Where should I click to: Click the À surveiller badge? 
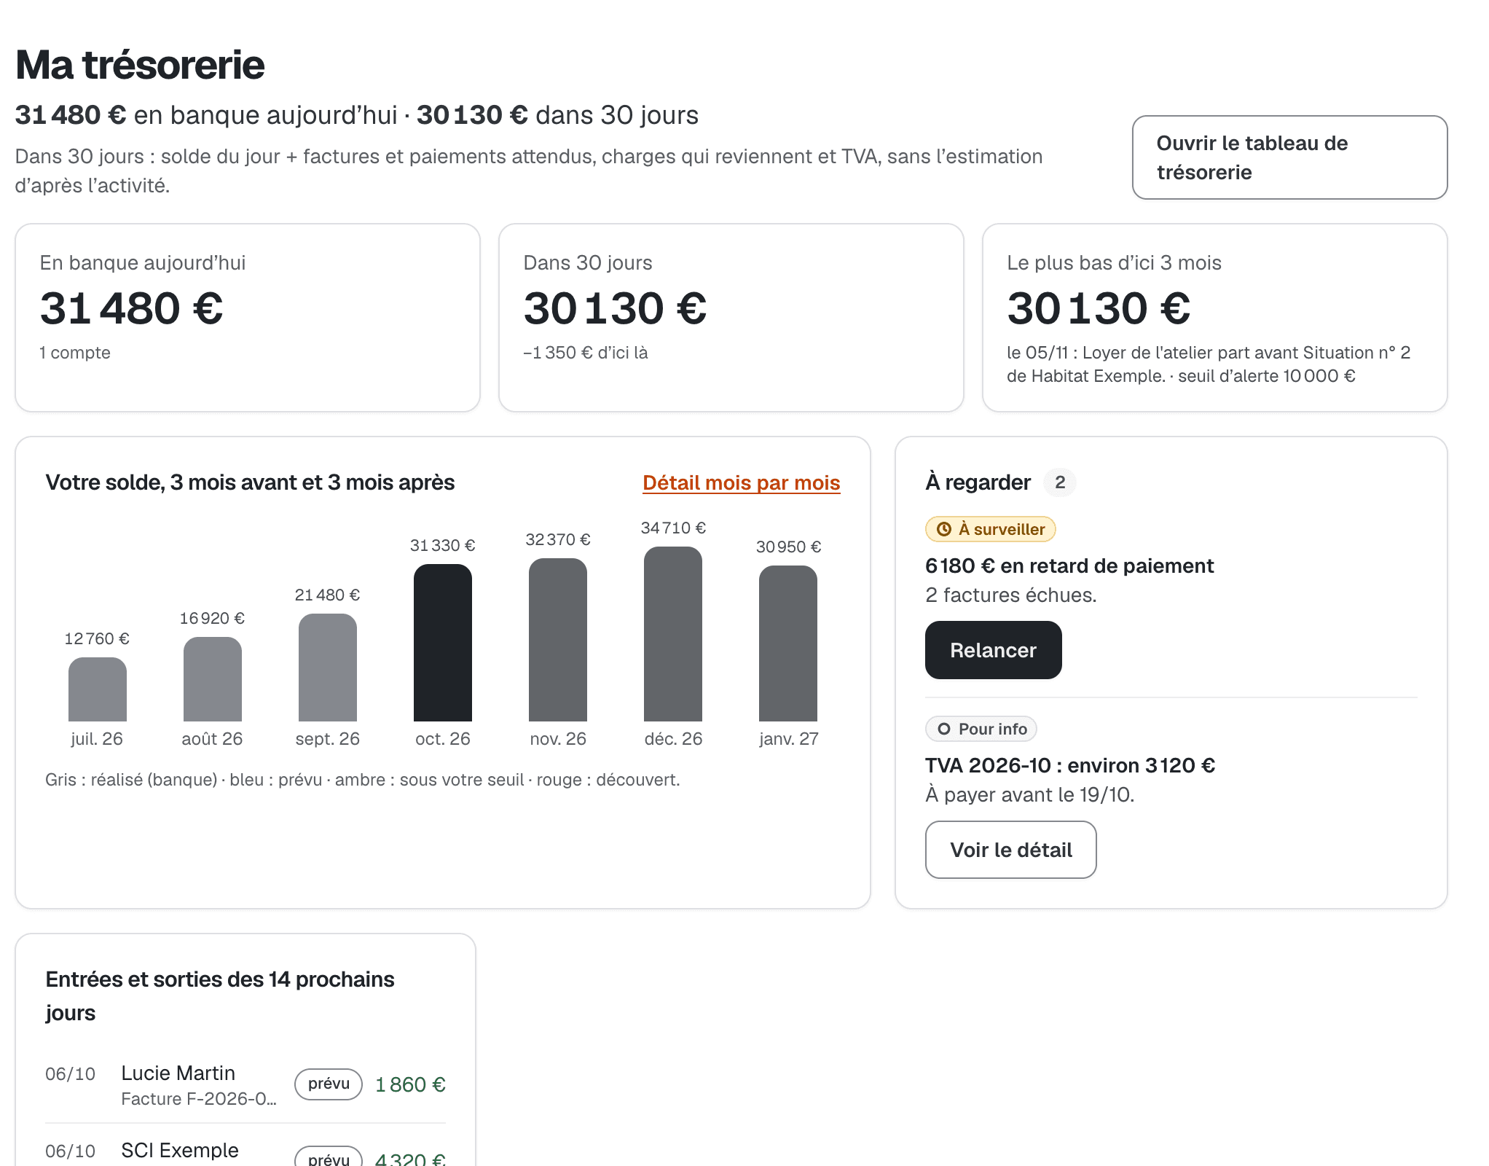990,529
